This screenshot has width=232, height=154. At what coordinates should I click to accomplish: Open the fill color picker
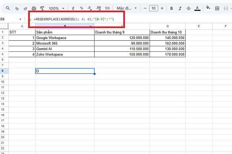(x=208, y=8)
